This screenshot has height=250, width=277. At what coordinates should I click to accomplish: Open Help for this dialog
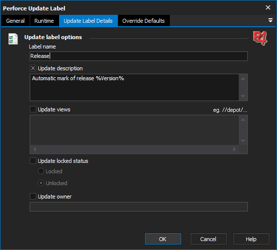(251, 239)
